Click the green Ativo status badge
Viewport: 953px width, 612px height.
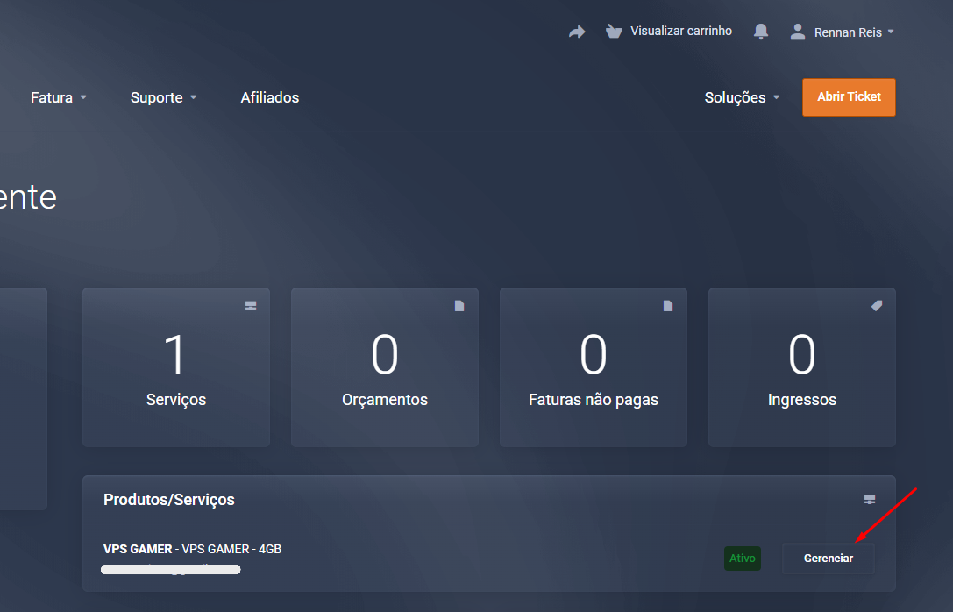[x=743, y=559]
